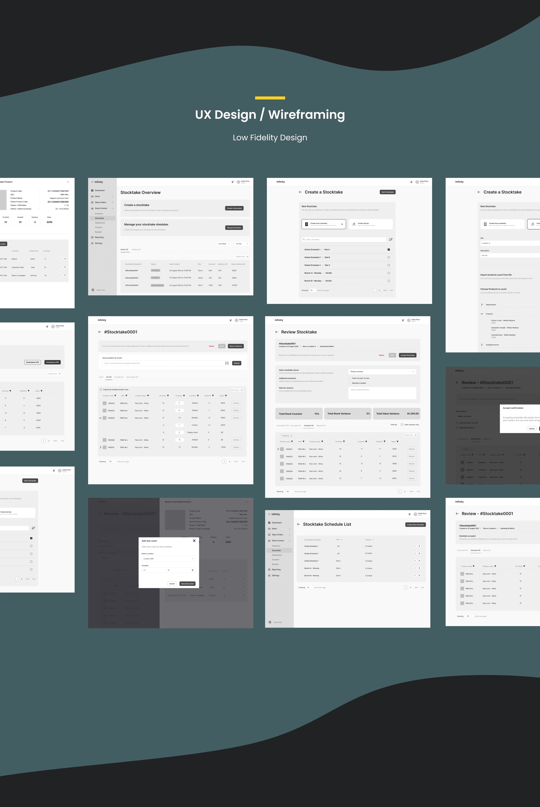Image resolution: width=540 pixels, height=807 pixels.
Task: Click sort icon beside Search Schedule field
Action: click(x=391, y=240)
